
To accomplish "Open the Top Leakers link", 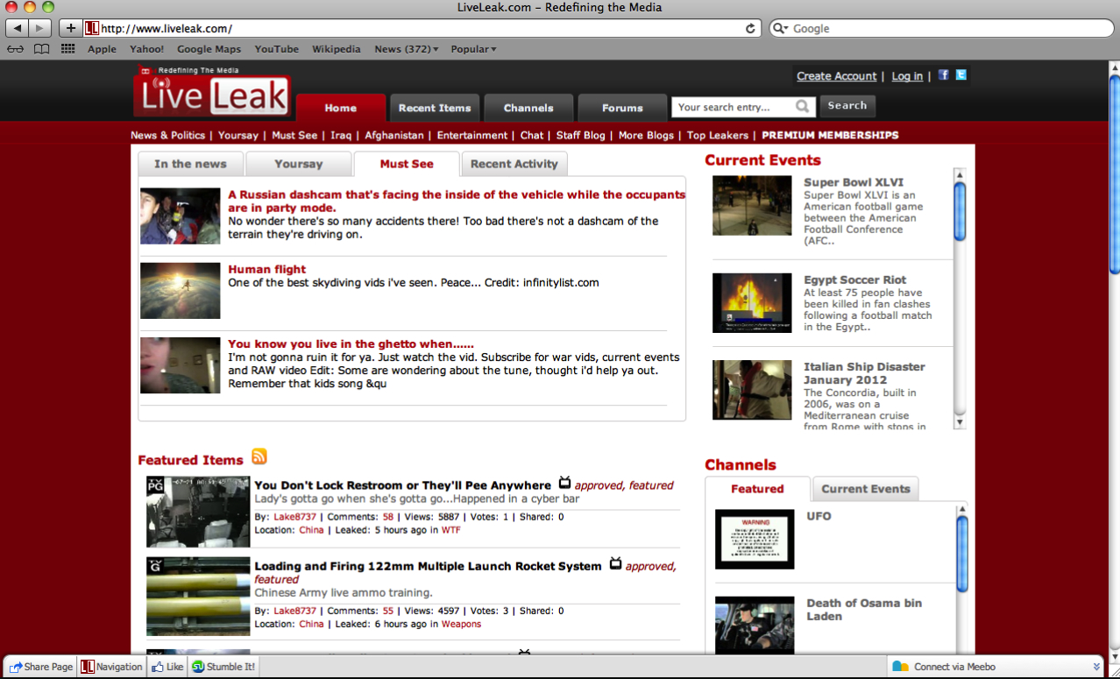I will click(x=718, y=135).
